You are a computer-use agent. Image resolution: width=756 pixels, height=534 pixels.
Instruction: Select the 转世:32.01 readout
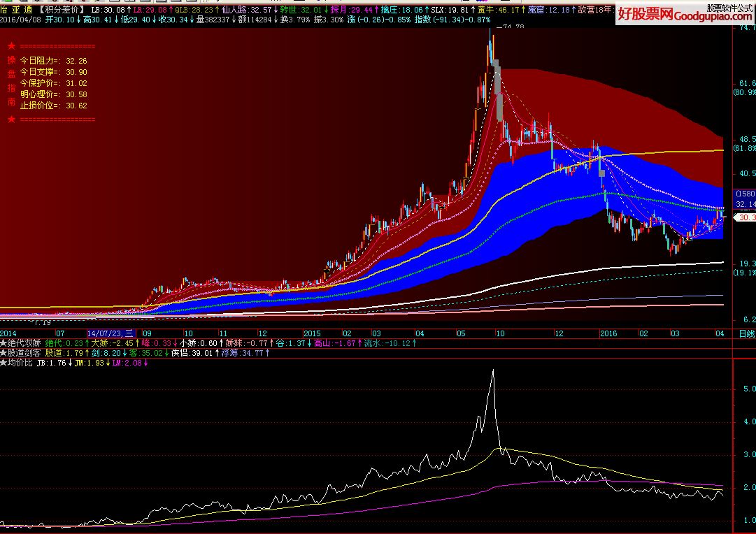click(301, 10)
